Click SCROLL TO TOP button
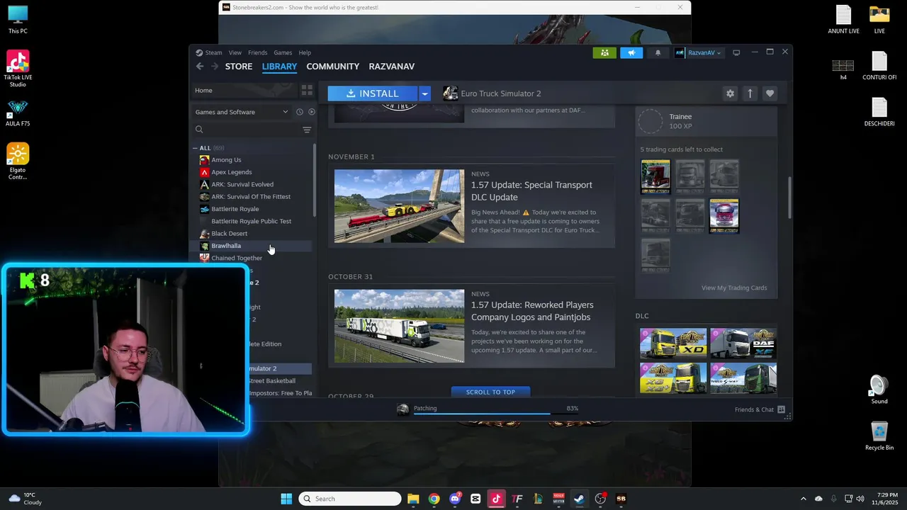 coord(490,392)
